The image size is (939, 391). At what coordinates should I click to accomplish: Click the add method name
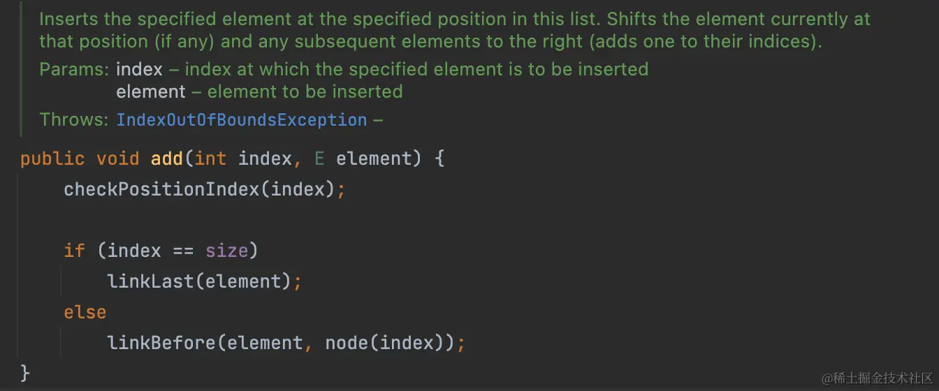pyautogui.click(x=167, y=158)
